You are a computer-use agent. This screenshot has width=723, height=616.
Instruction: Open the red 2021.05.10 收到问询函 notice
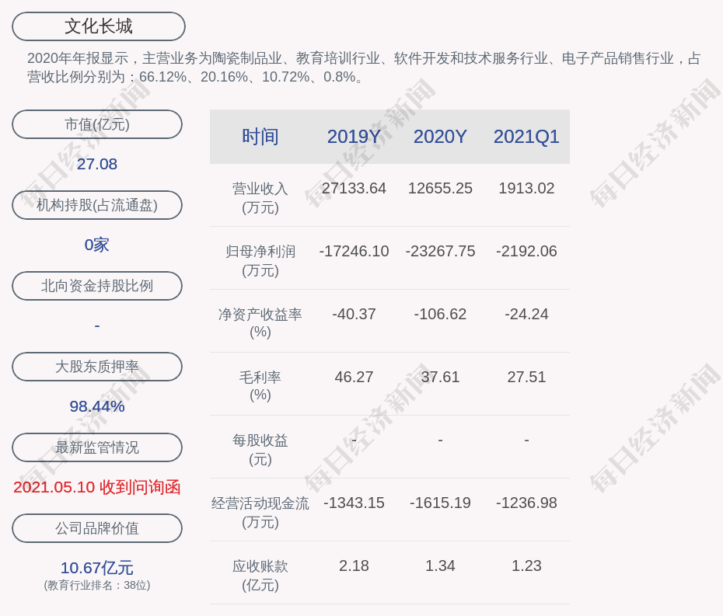pyautogui.click(x=97, y=487)
